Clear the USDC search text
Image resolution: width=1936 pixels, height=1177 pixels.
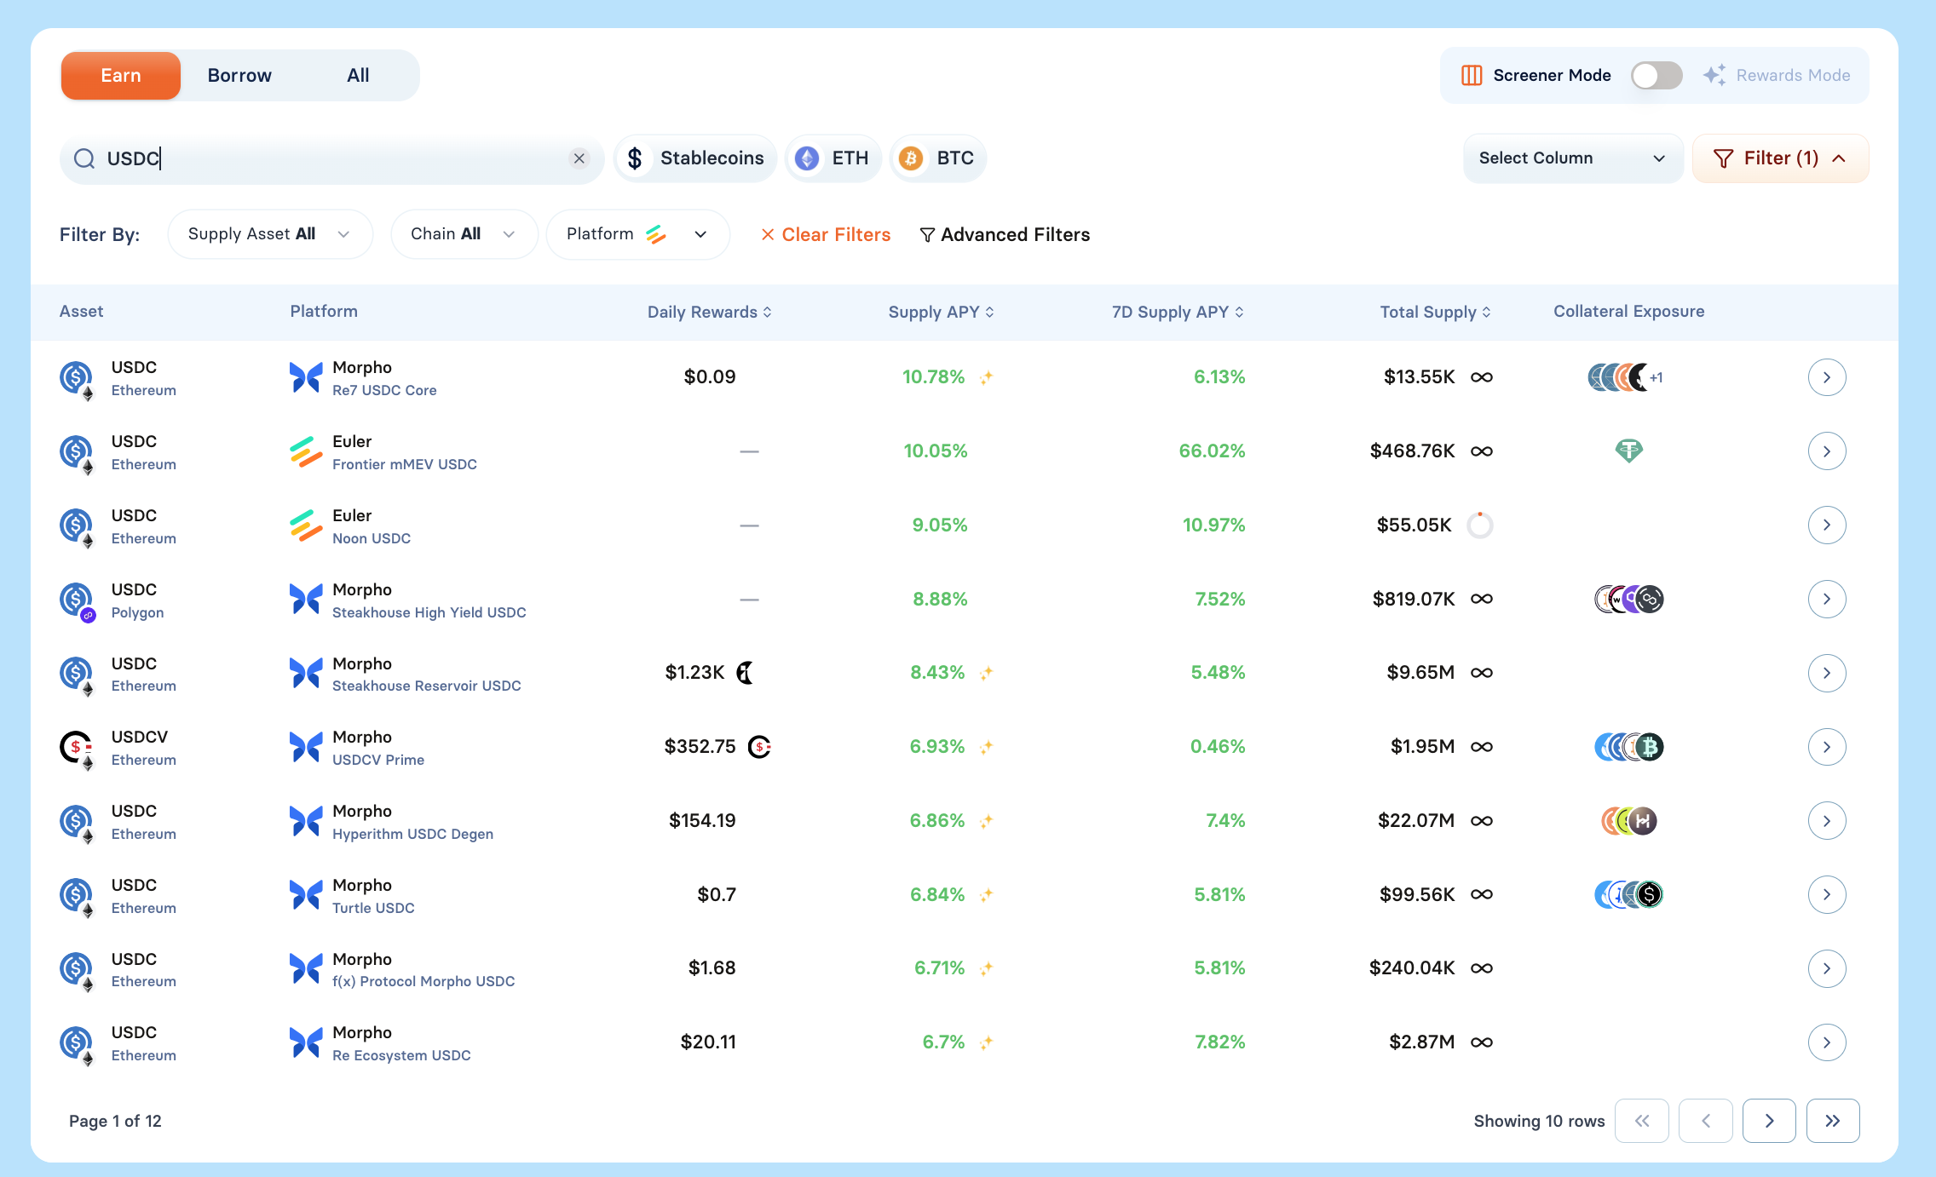pos(579,158)
